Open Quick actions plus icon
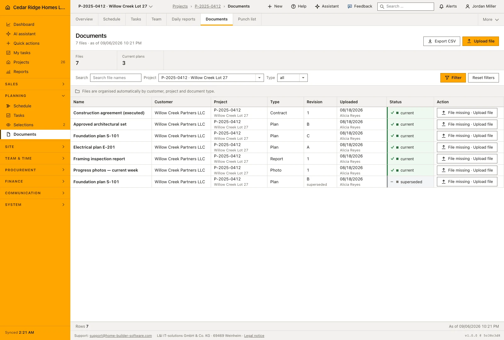504x340 pixels. click(9, 43)
